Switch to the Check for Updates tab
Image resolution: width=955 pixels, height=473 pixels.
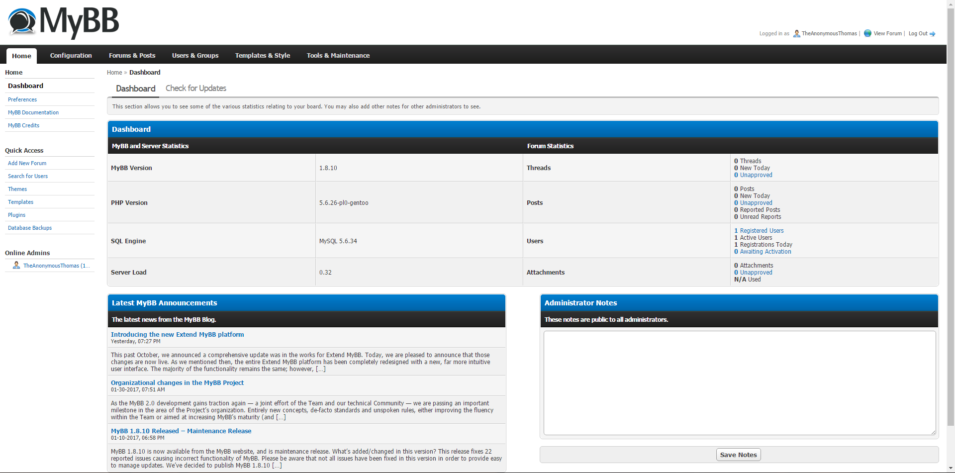[x=196, y=88]
